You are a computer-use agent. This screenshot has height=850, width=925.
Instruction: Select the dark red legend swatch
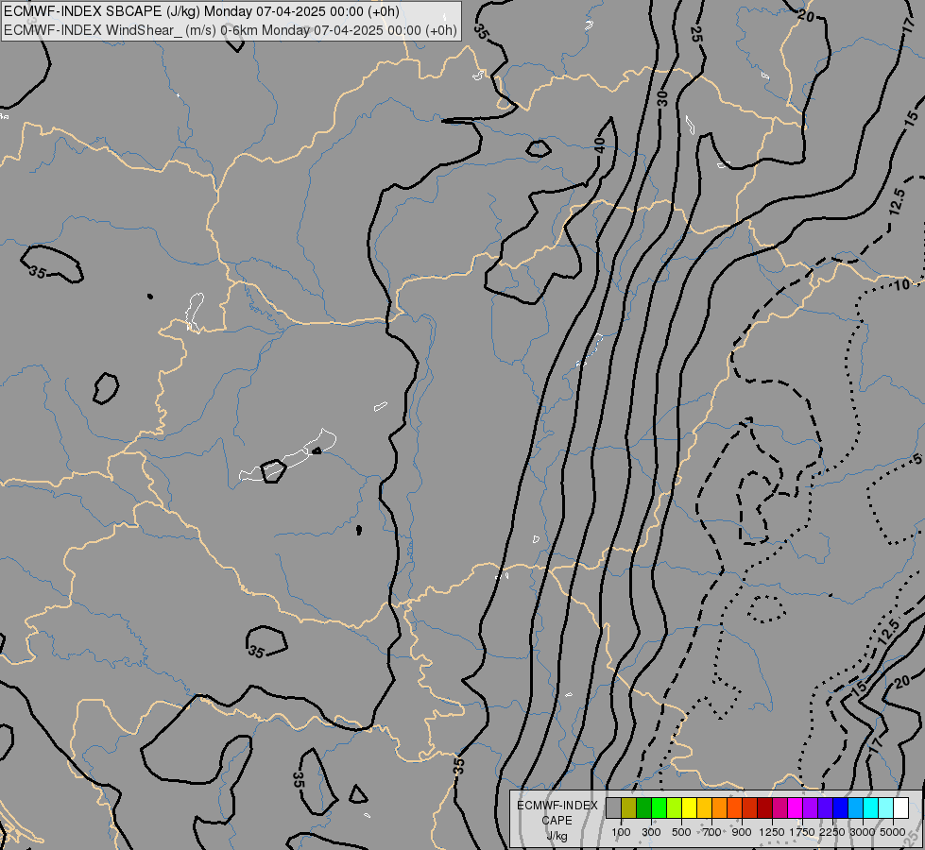[x=764, y=807]
